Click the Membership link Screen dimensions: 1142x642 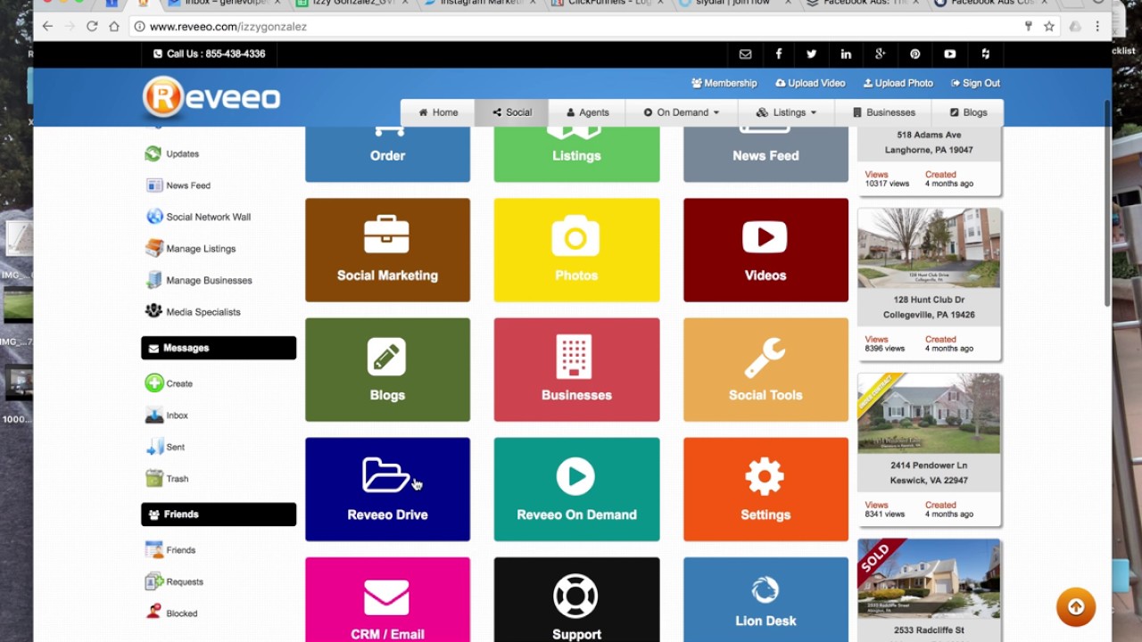[x=724, y=83]
